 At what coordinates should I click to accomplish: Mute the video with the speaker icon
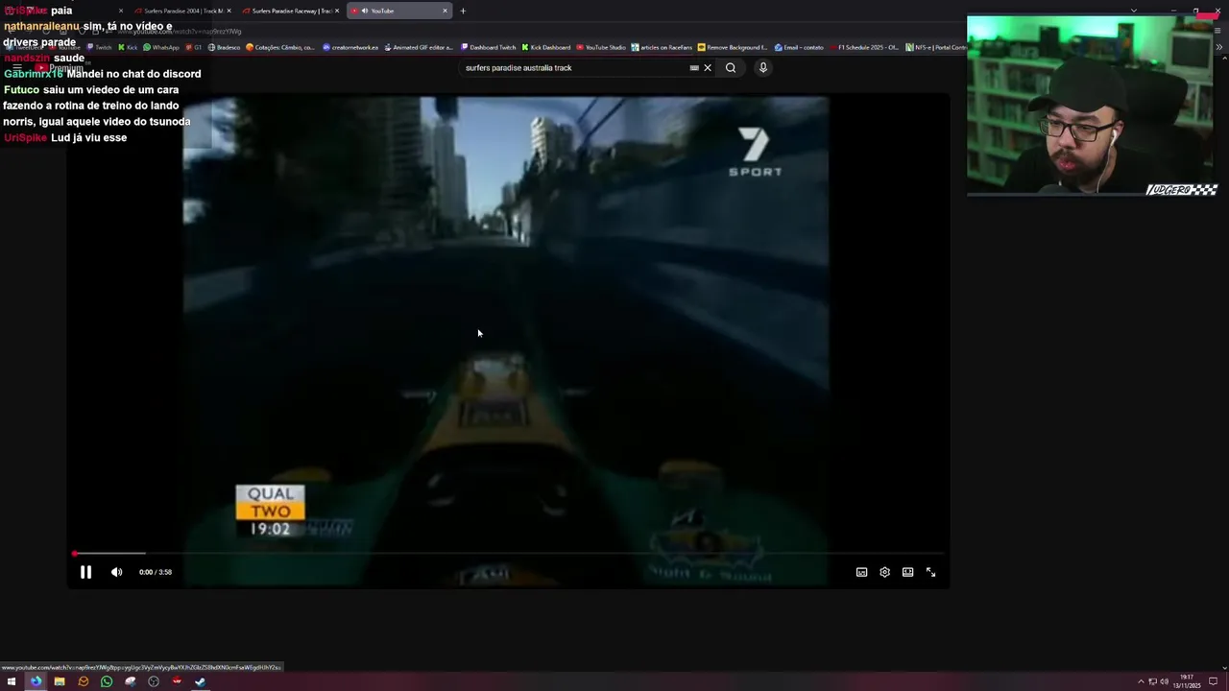pos(116,572)
